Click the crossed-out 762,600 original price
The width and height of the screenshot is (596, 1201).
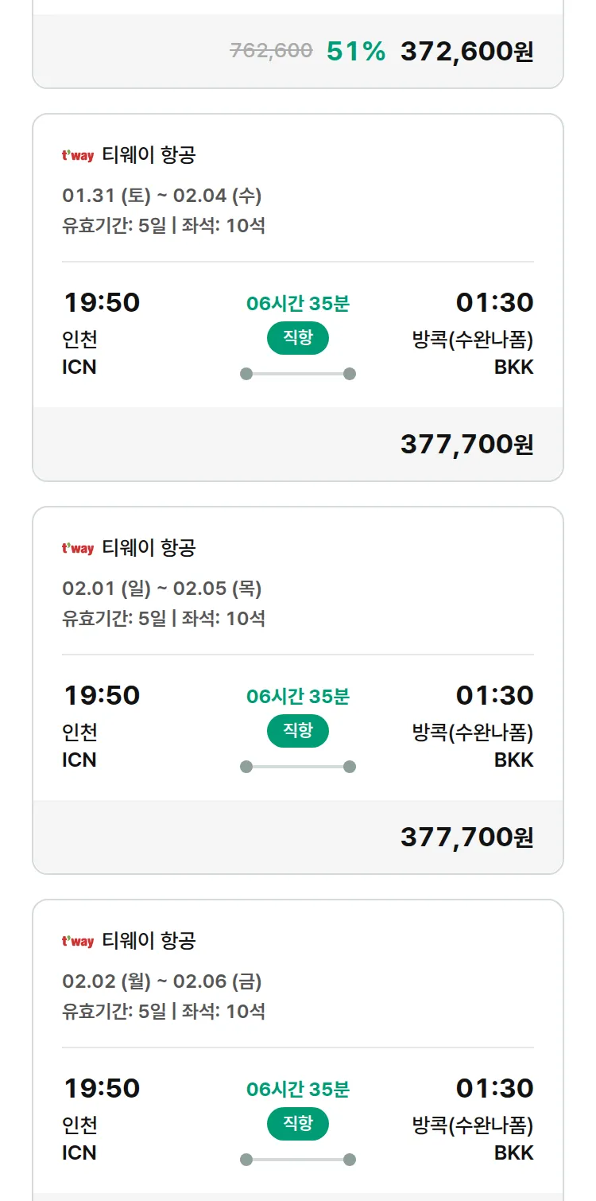coord(271,51)
